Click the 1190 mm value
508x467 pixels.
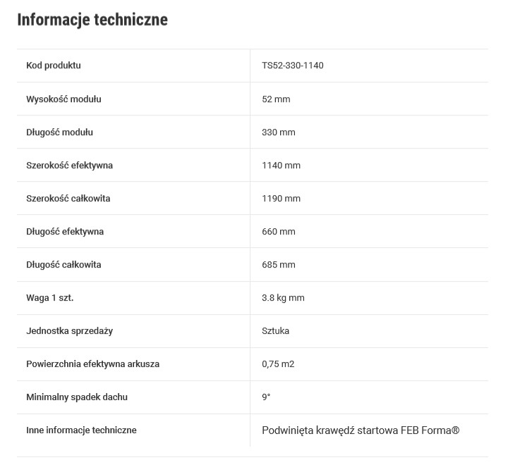pos(282,198)
